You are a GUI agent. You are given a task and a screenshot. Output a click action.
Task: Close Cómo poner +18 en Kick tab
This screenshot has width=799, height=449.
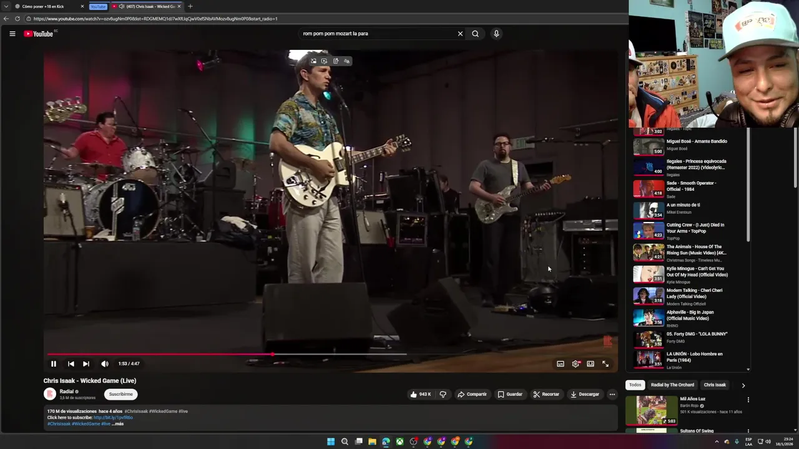pyautogui.click(x=82, y=6)
